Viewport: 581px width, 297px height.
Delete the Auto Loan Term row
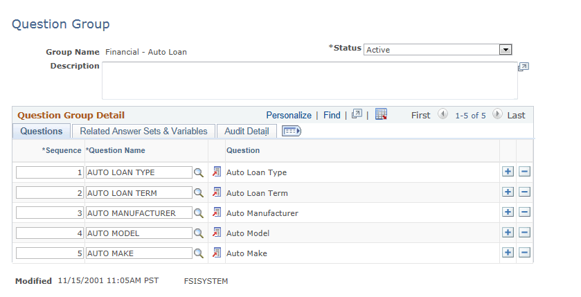pyautogui.click(x=524, y=192)
